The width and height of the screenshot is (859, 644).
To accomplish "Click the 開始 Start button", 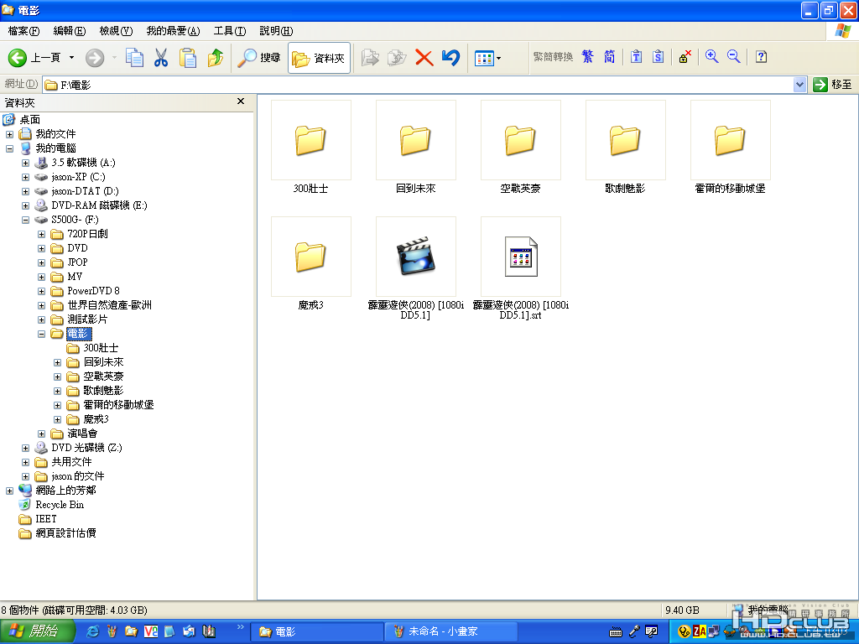I will (37, 631).
